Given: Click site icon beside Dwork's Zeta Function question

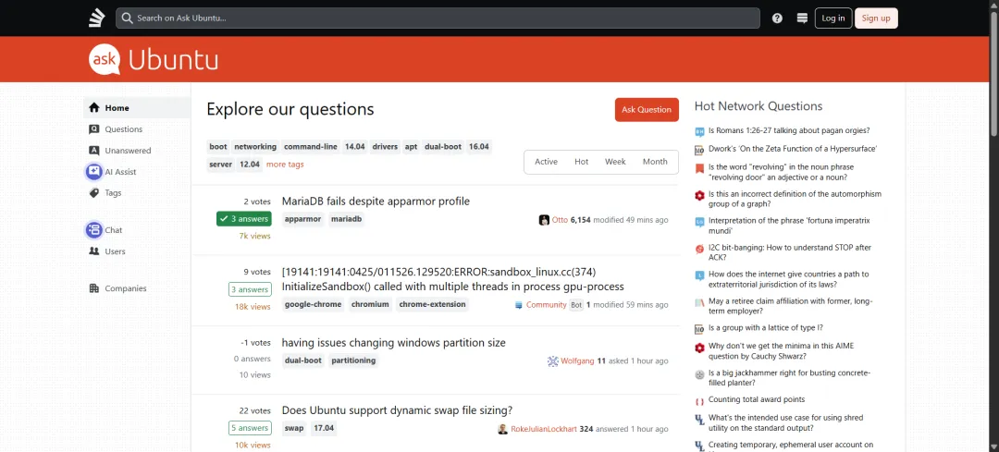Looking at the screenshot, I should [x=699, y=151].
